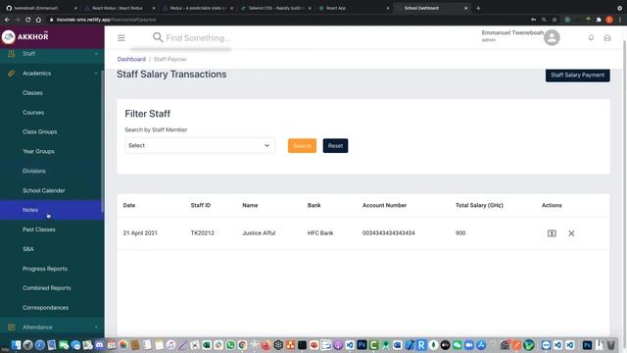Image resolution: width=627 pixels, height=353 pixels.
Task: Open WhatsApp from the dock
Action: pos(231,345)
